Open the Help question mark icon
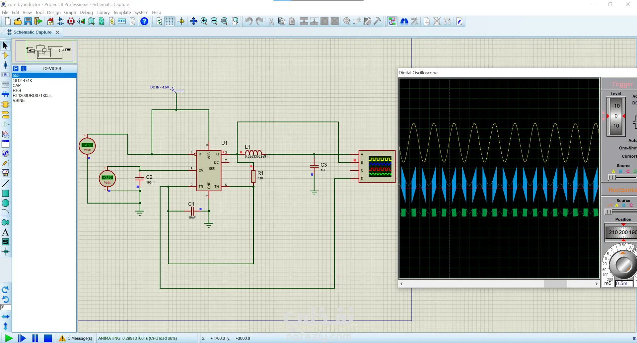The width and height of the screenshot is (637, 343). (144, 21)
